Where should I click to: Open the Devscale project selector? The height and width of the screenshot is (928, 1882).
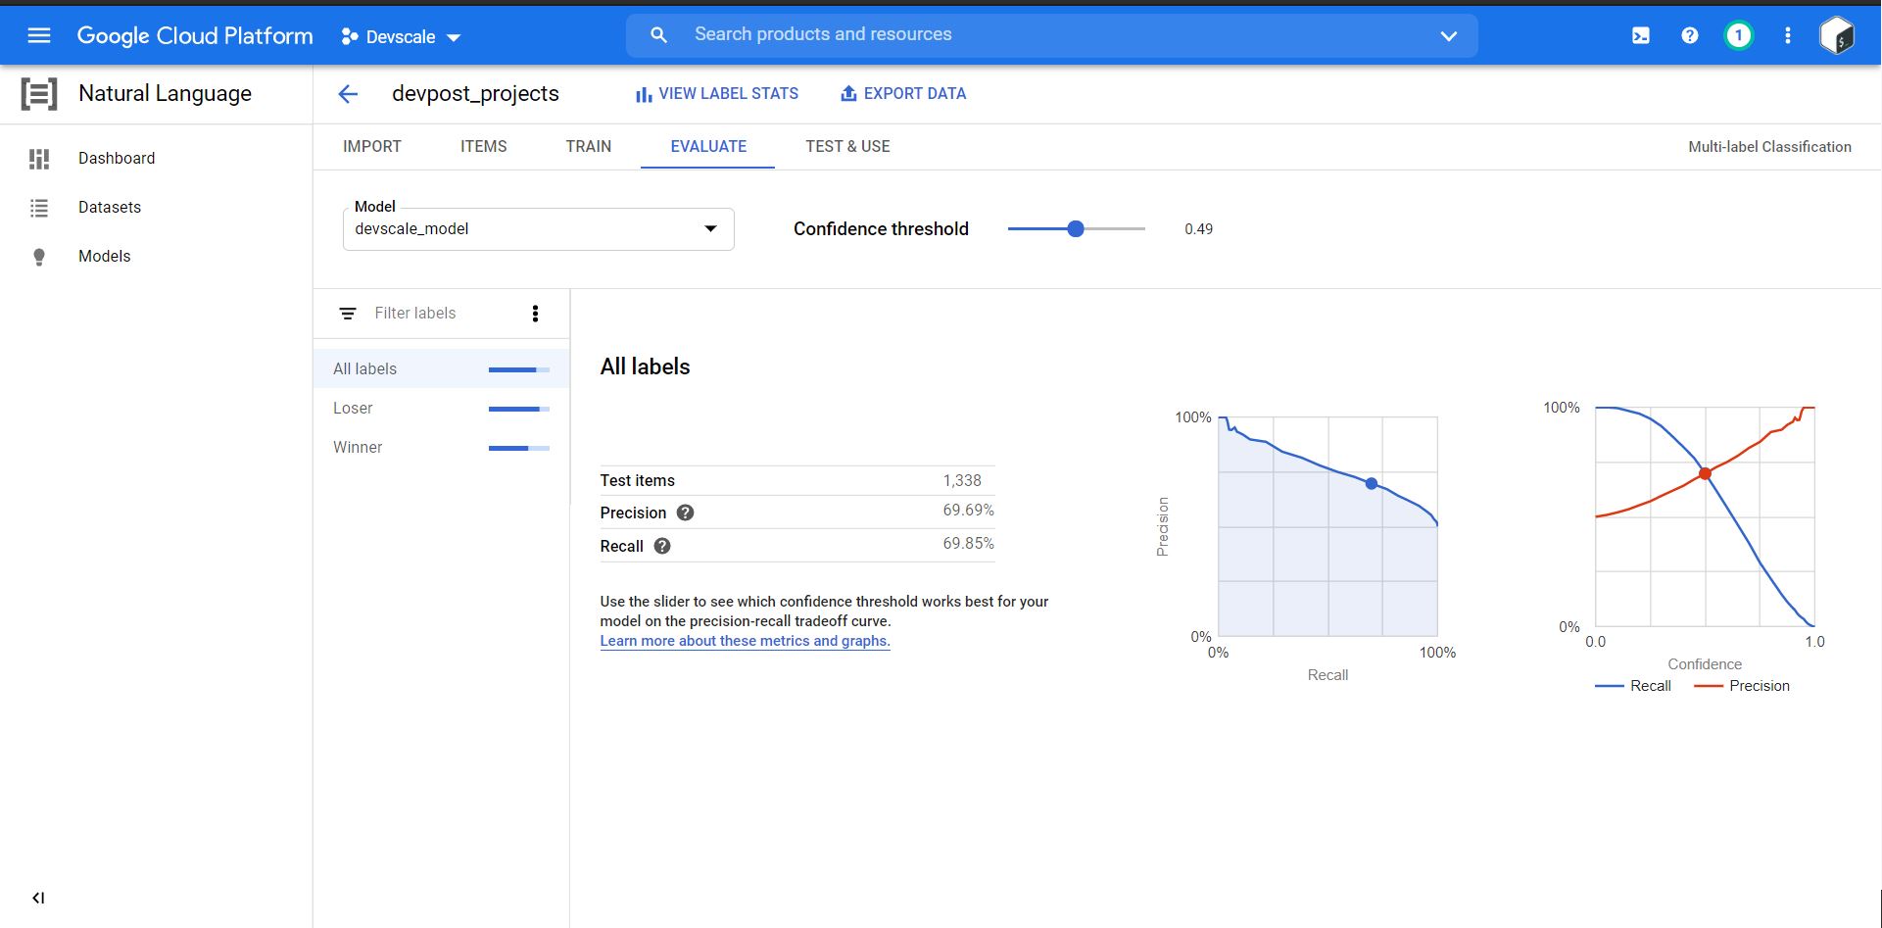[401, 37]
